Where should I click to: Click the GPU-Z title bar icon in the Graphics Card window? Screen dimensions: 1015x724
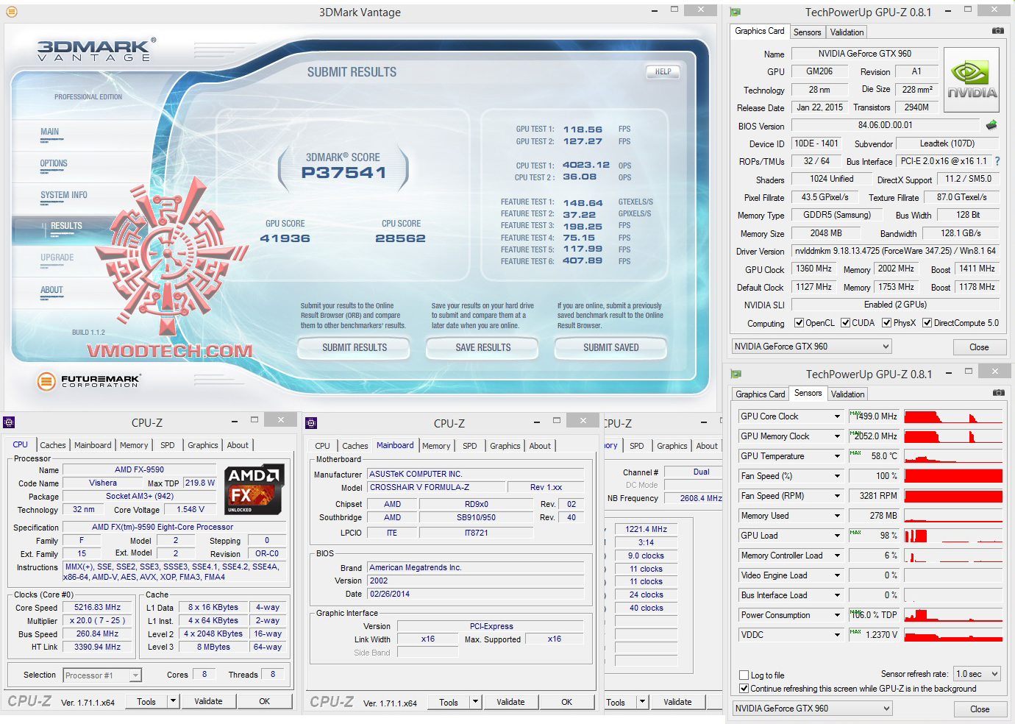(x=736, y=12)
